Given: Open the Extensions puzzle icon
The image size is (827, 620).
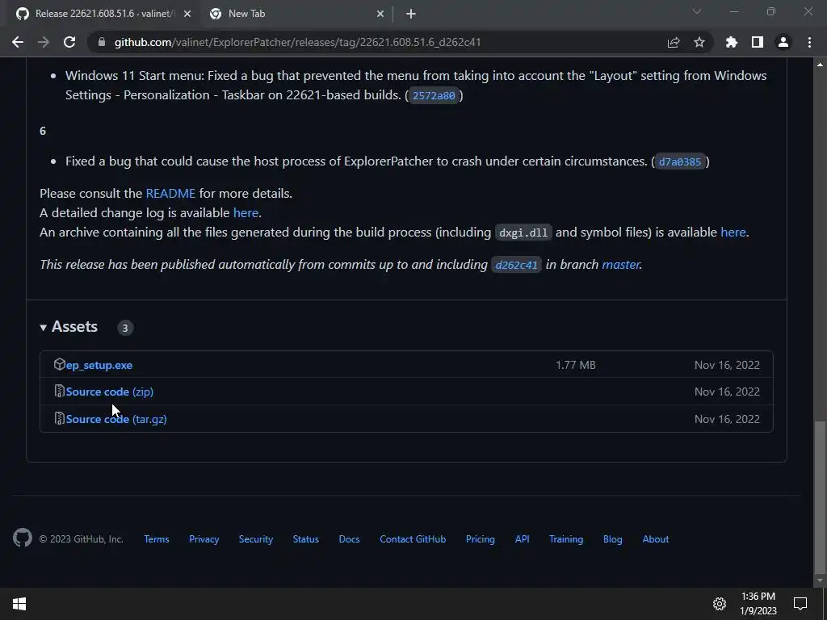Looking at the screenshot, I should click(x=731, y=42).
